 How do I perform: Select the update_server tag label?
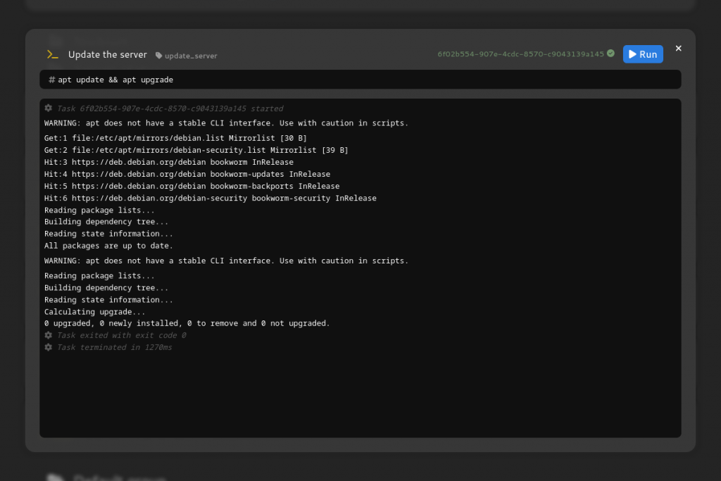point(191,56)
